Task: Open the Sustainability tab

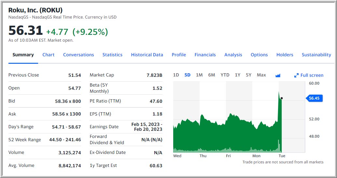Action: 316,55
